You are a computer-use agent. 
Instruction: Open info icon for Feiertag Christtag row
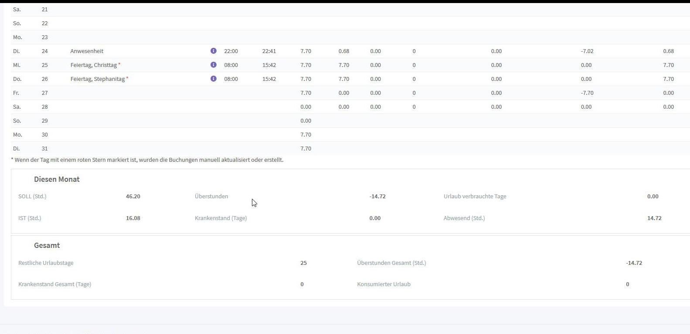coord(213,65)
